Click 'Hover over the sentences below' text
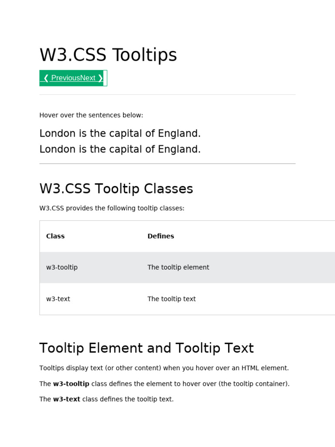The image size is (335, 447). tap(91, 115)
